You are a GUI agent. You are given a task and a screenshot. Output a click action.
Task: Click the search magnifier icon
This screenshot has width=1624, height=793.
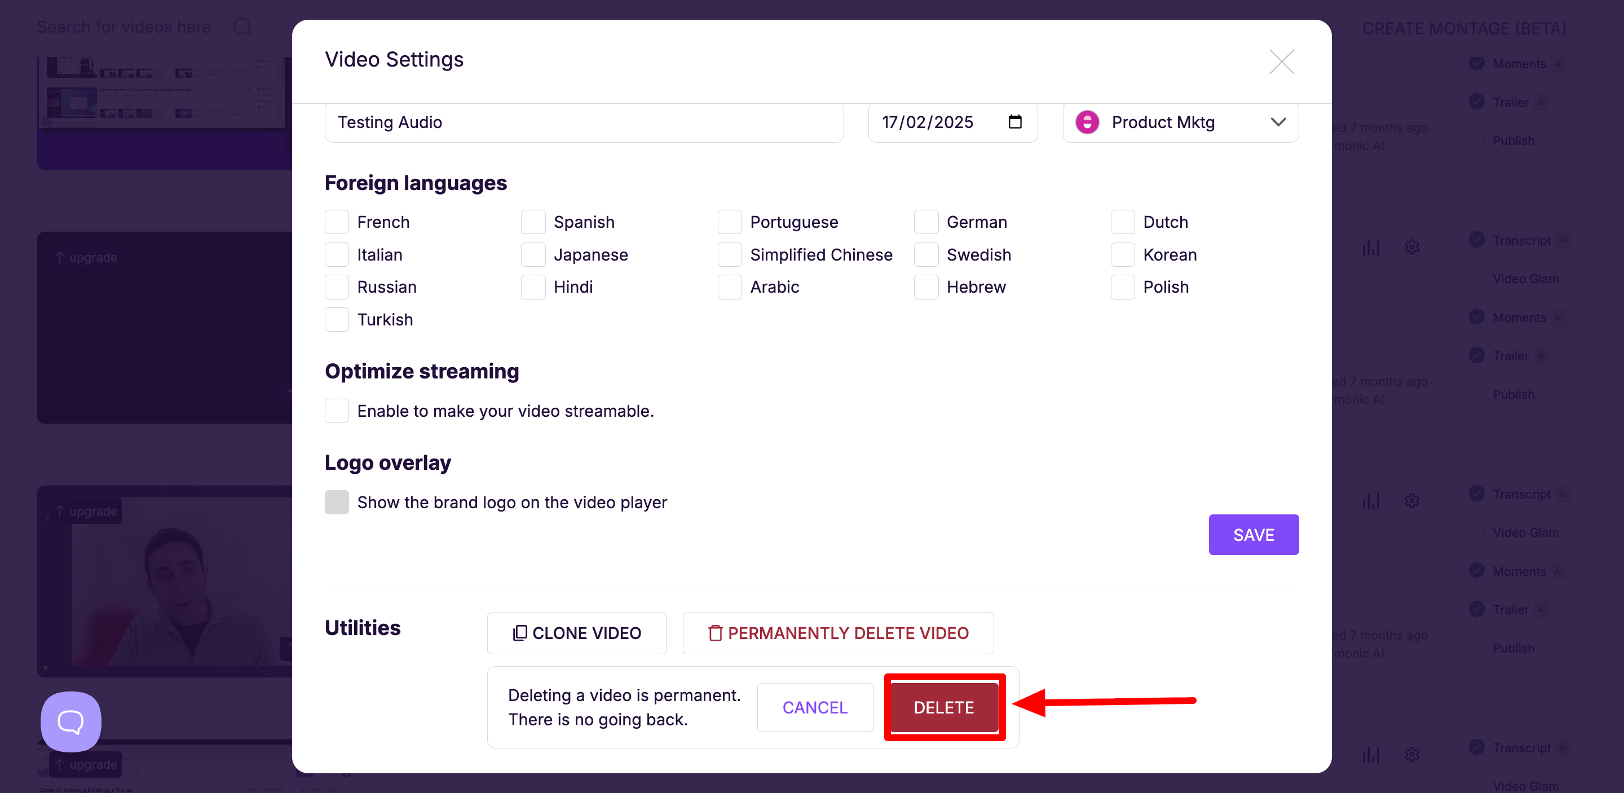pos(242,27)
